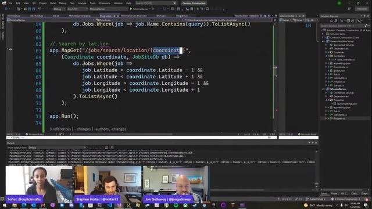The width and height of the screenshot is (372, 209).
Task: Start debugging with green play arrow
Action: click(x=131, y=9)
